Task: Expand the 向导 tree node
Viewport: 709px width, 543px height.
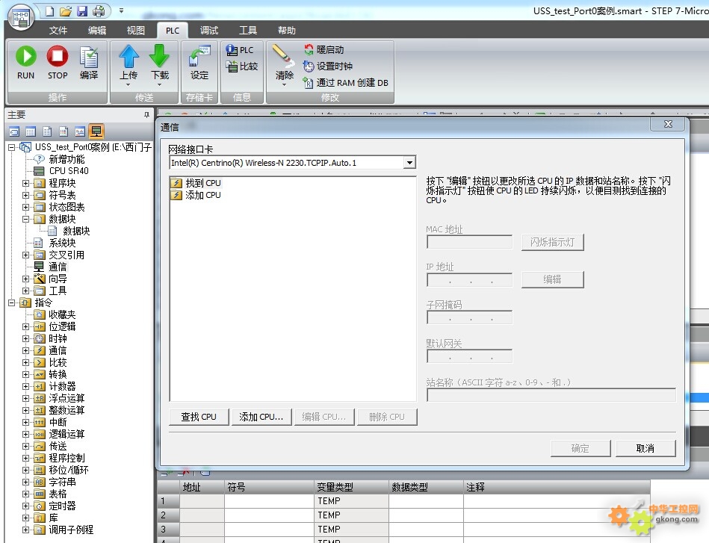Action: tap(25, 279)
